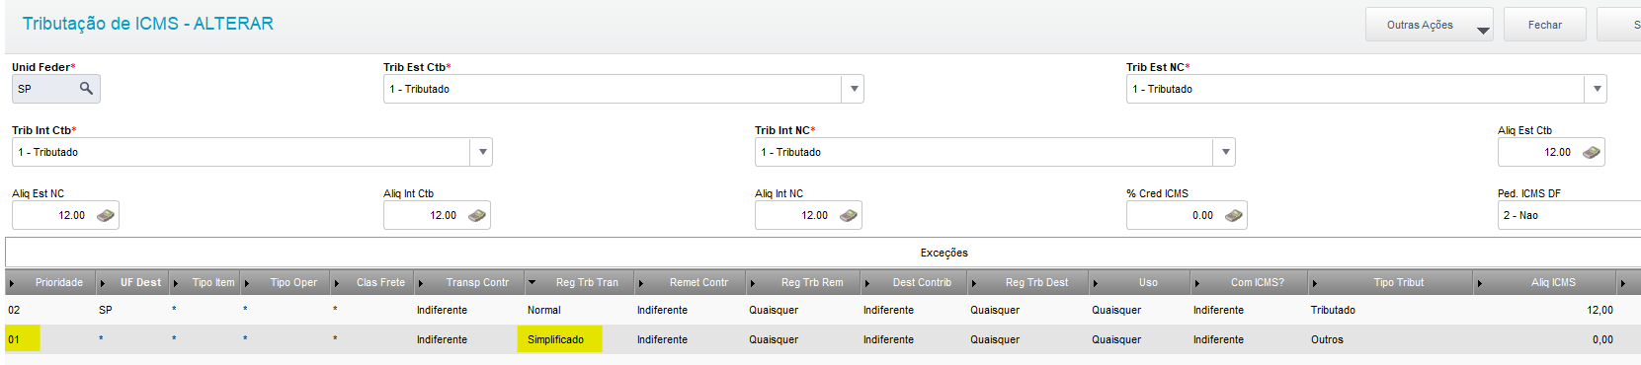Expand the Trib Int NC dropdown
The image size is (1641, 365).
click(1225, 152)
